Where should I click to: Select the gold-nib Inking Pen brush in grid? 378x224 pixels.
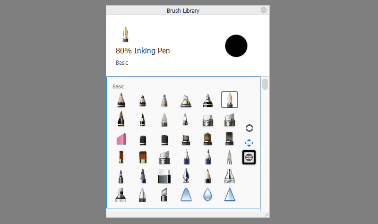tap(230, 100)
